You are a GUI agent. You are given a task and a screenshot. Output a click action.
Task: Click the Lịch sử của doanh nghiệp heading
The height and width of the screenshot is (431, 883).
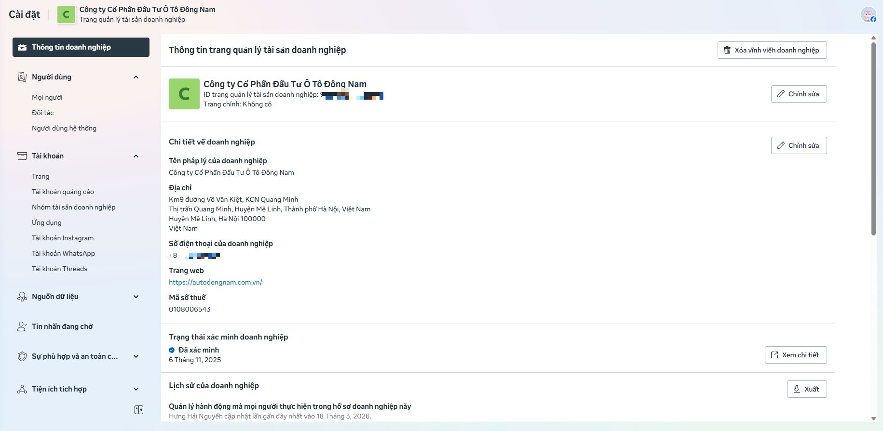214,386
